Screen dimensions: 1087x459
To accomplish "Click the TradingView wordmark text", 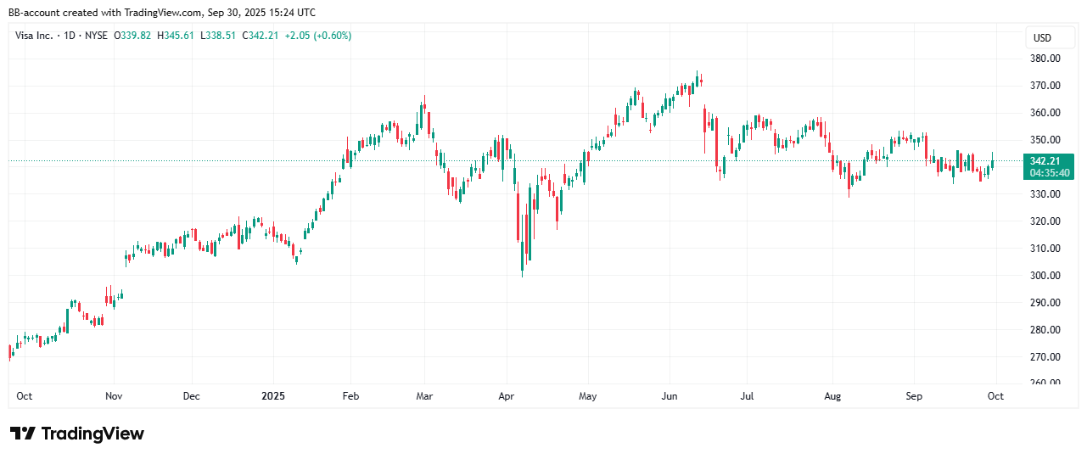I will [92, 434].
